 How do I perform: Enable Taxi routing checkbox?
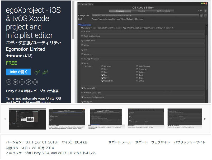click(137, 75)
